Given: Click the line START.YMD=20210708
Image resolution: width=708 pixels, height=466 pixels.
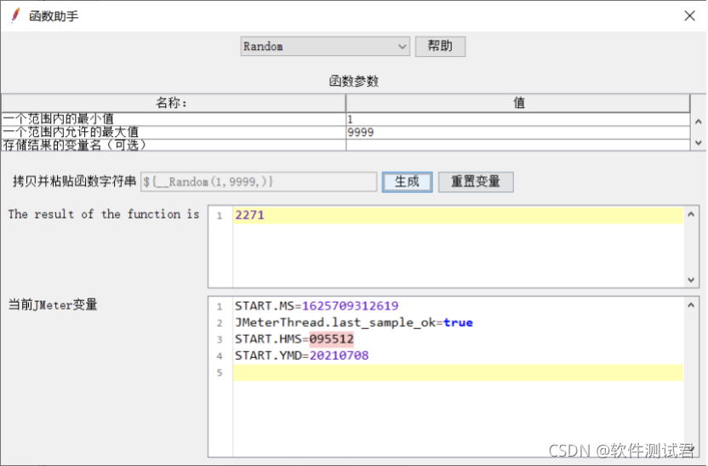Looking at the screenshot, I should pyautogui.click(x=301, y=355).
